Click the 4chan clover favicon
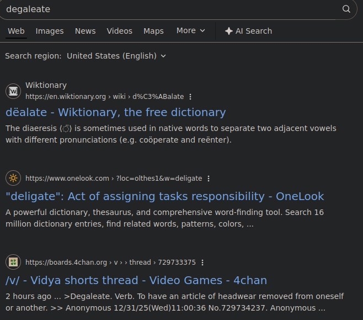363x320 pixels. [x=13, y=262]
